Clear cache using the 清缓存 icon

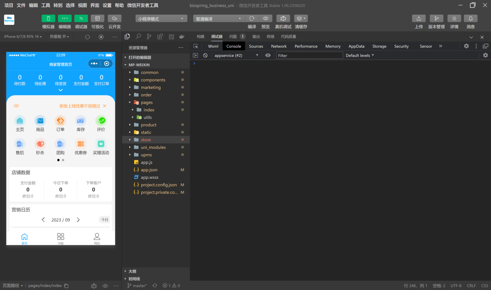(x=301, y=19)
